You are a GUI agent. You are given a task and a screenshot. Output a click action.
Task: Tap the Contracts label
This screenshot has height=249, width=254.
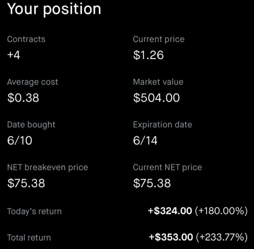(x=26, y=39)
